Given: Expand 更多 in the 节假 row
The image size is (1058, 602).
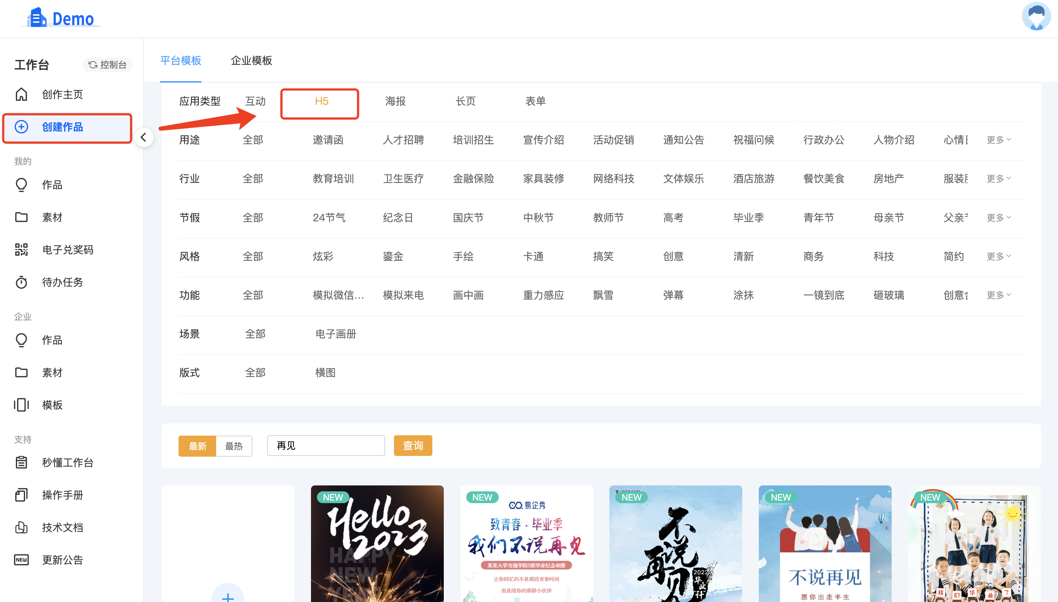Looking at the screenshot, I should [x=999, y=218].
